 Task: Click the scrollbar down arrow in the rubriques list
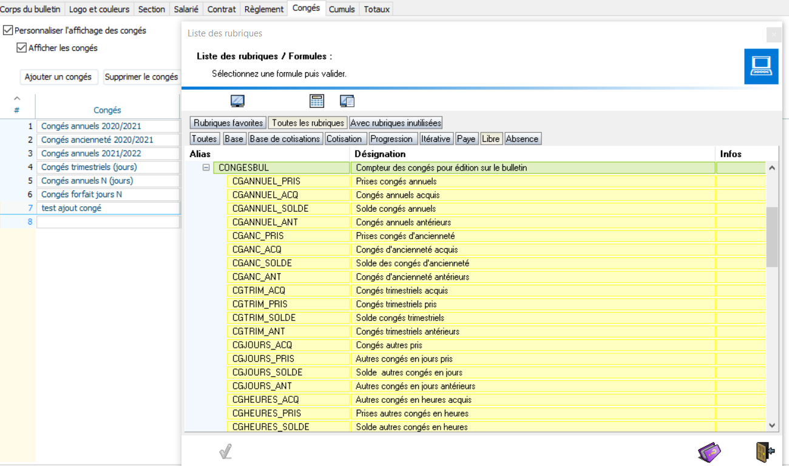tap(772, 426)
